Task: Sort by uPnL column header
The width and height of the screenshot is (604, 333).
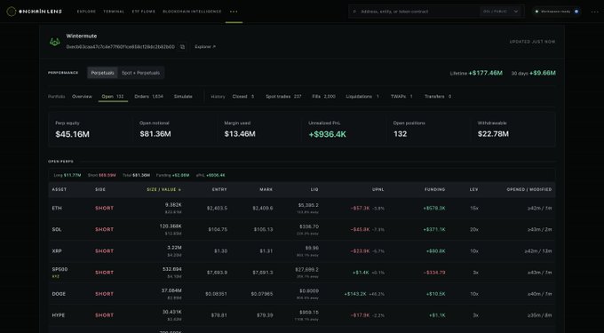Action: [377, 189]
